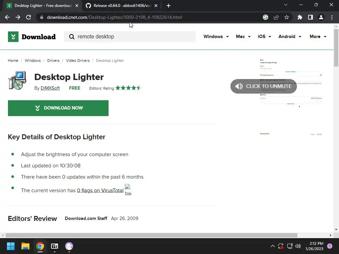Click the broken badge image
The image size is (339, 254).
(x=128, y=190)
